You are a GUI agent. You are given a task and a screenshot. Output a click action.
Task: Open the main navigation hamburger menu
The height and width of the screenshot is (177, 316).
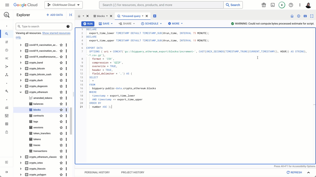pyautogui.click(x=7, y=5)
